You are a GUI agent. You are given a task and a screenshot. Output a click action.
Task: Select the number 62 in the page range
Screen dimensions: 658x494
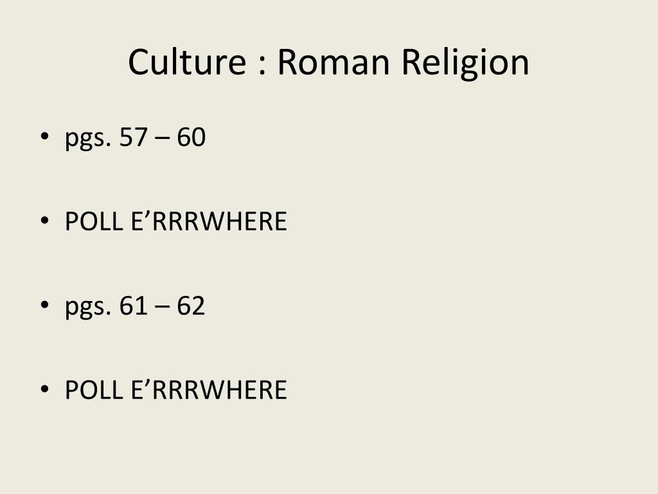click(191, 305)
